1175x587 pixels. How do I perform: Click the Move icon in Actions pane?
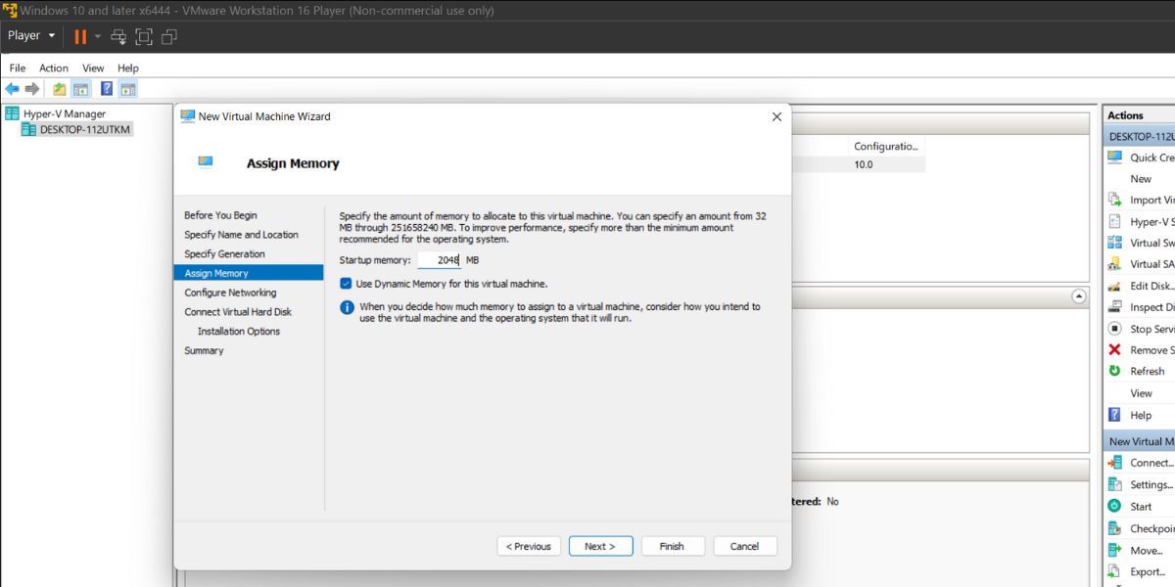click(1114, 550)
